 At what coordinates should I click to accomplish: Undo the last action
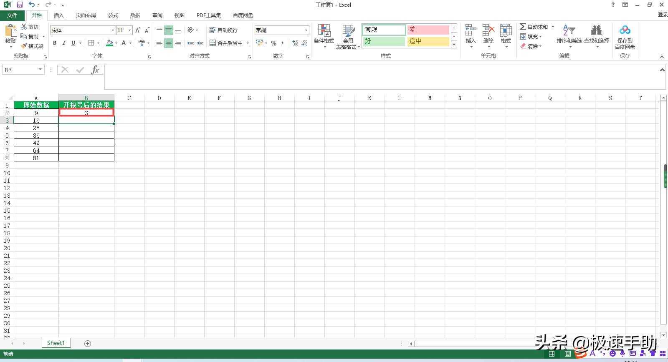click(32, 5)
